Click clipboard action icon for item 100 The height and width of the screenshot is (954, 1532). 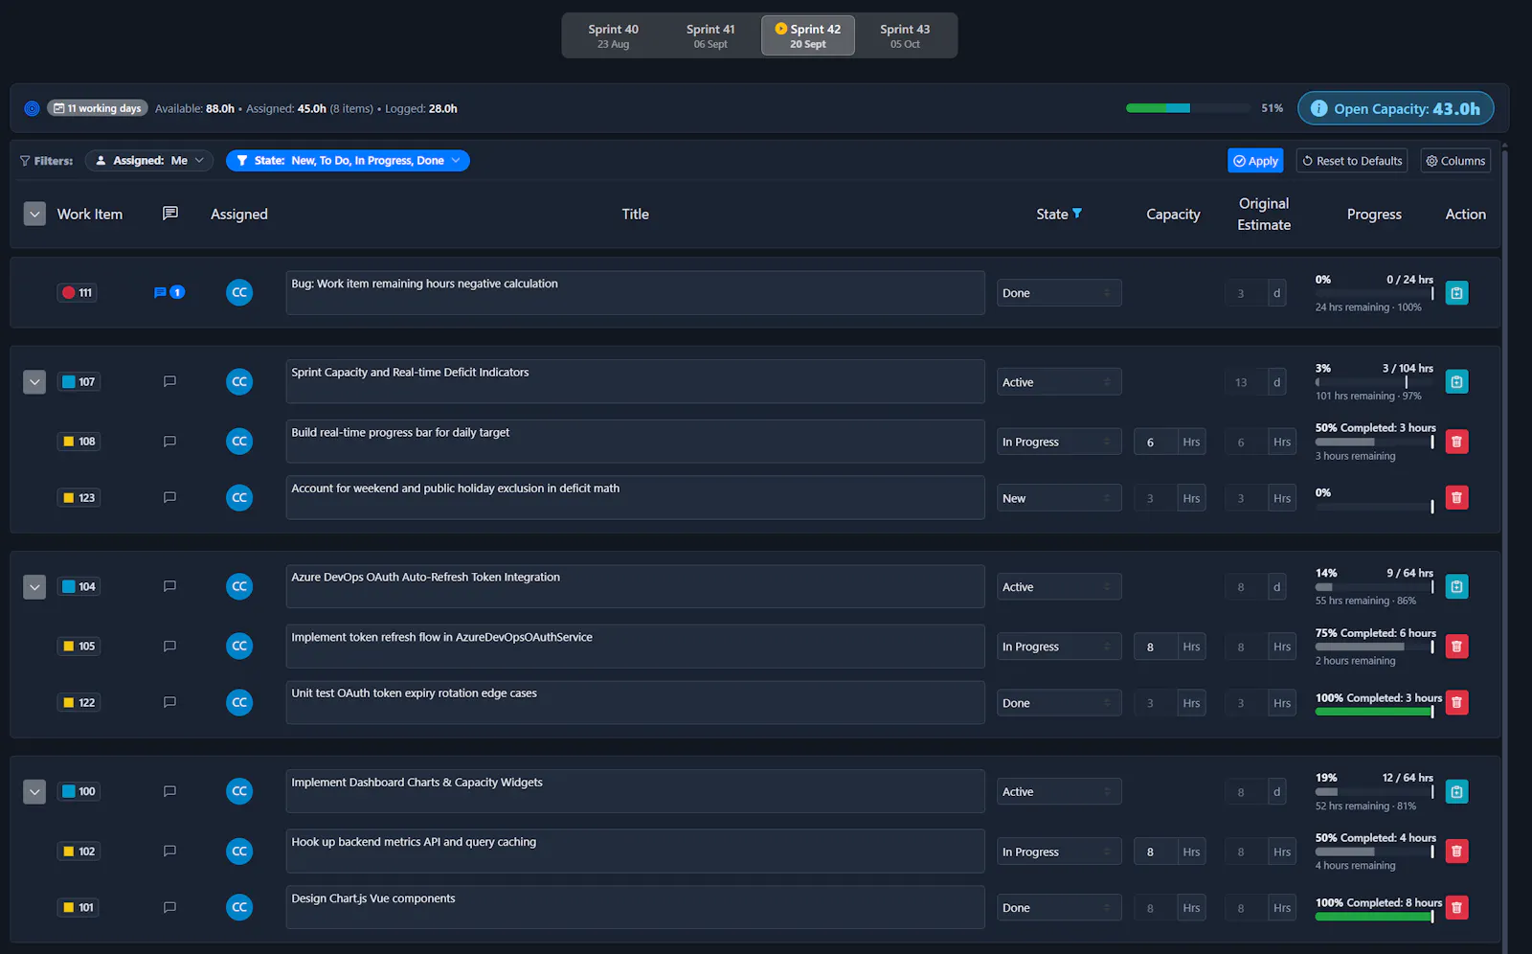(1456, 791)
